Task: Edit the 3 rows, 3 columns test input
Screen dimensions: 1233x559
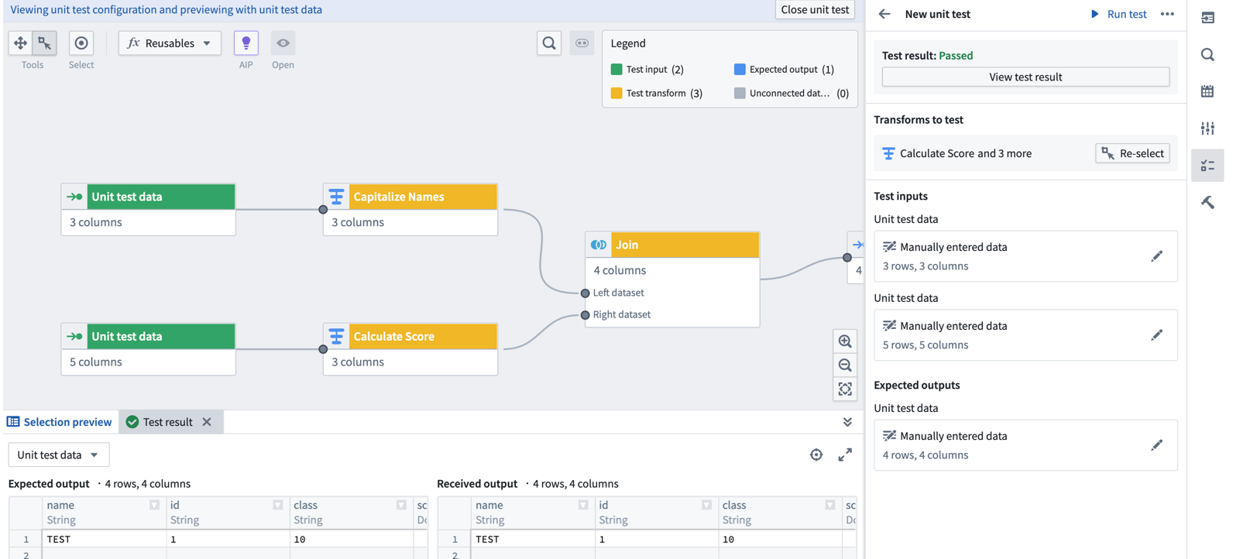Action: 1156,256
